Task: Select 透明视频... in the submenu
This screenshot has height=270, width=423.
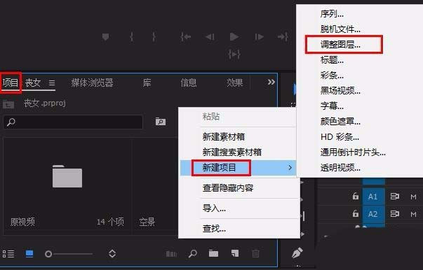Action: click(x=340, y=168)
